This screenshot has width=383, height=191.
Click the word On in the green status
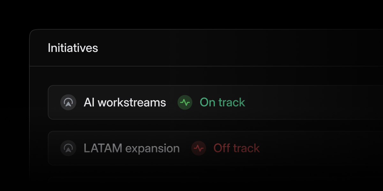point(207,103)
